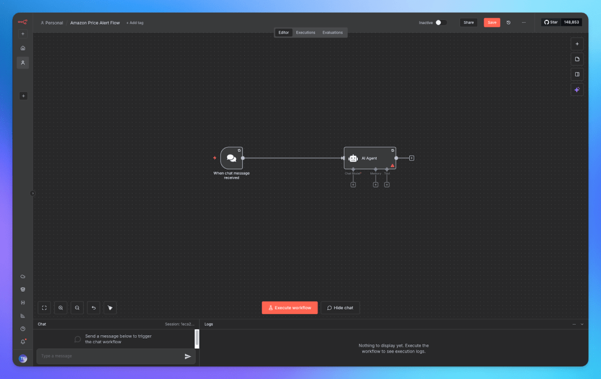This screenshot has height=379, width=601.
Task: Save the Amazon Price Alert Flow
Action: [x=491, y=22]
